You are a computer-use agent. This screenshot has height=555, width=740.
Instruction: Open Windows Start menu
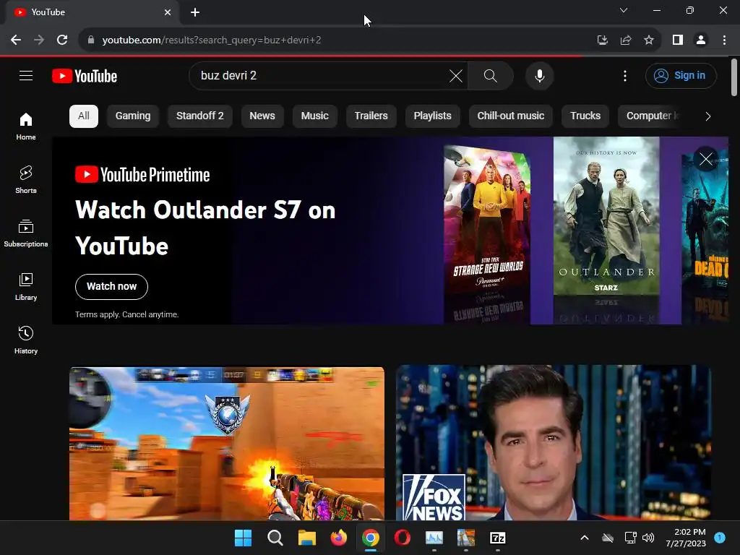click(243, 538)
